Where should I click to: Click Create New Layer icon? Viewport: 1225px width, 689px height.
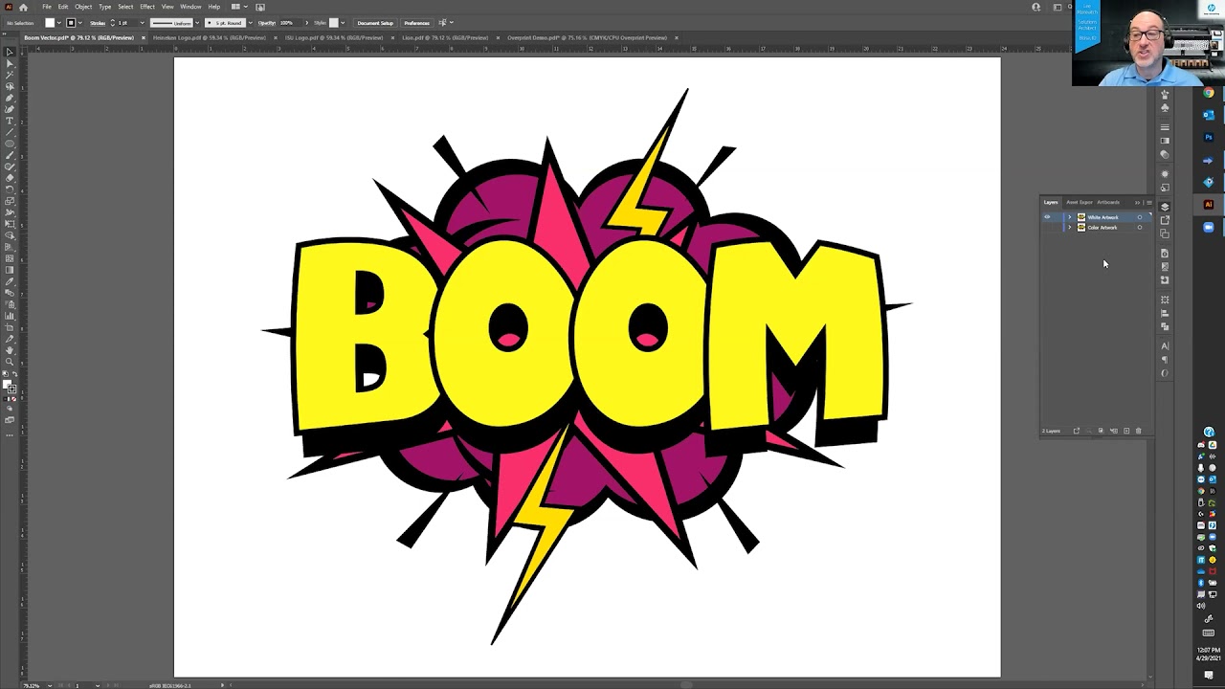(x=1126, y=431)
